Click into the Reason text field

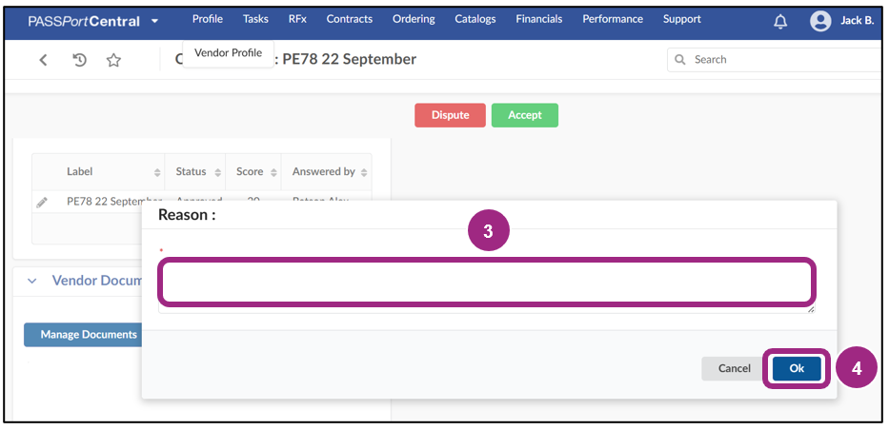[x=486, y=283]
